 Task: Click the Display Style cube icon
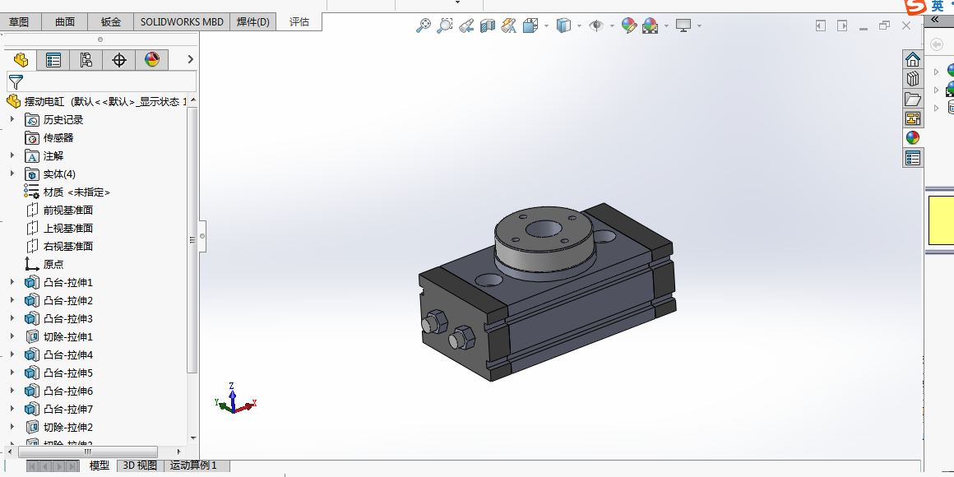click(x=564, y=25)
